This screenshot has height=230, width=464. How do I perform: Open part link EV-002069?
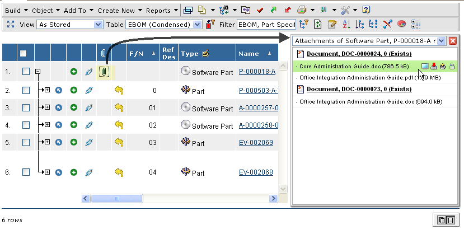256,143
